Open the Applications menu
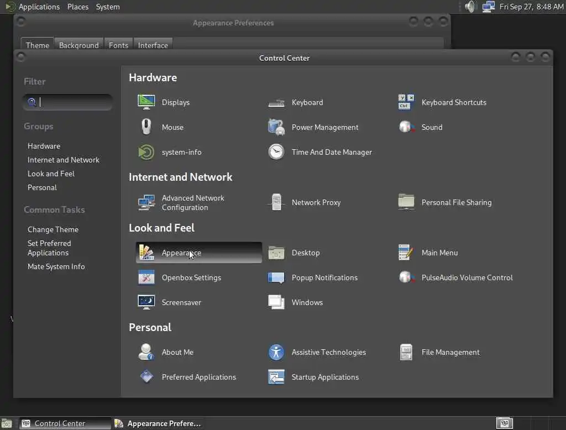566x430 pixels. 39,7
